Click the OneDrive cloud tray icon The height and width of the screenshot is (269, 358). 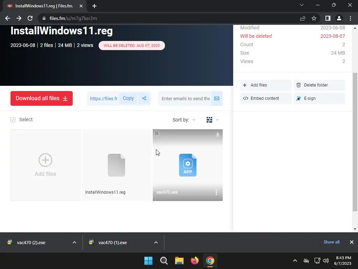306,261
